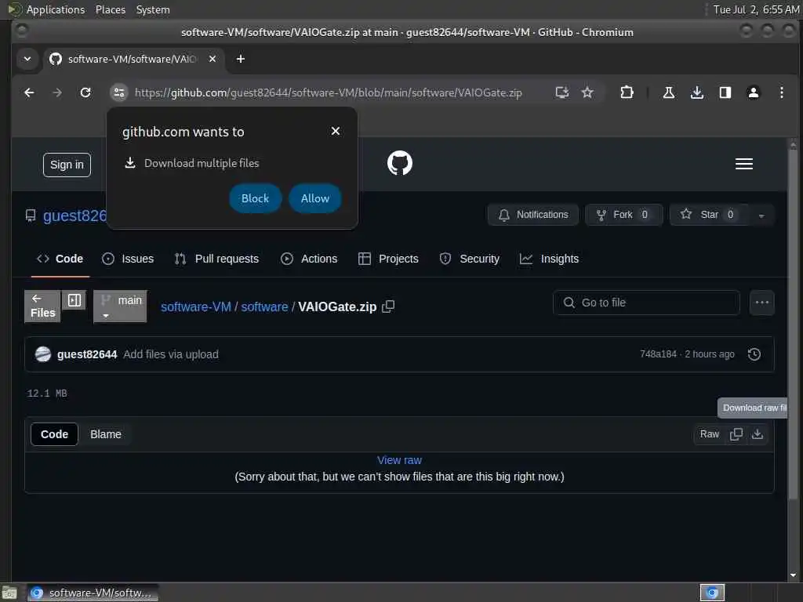Open the System menu
Viewport: 803px width, 602px height.
[x=153, y=9]
